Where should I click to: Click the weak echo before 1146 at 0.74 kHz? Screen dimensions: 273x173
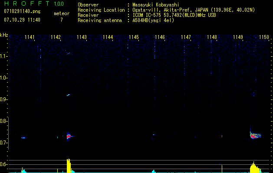(x=154, y=135)
